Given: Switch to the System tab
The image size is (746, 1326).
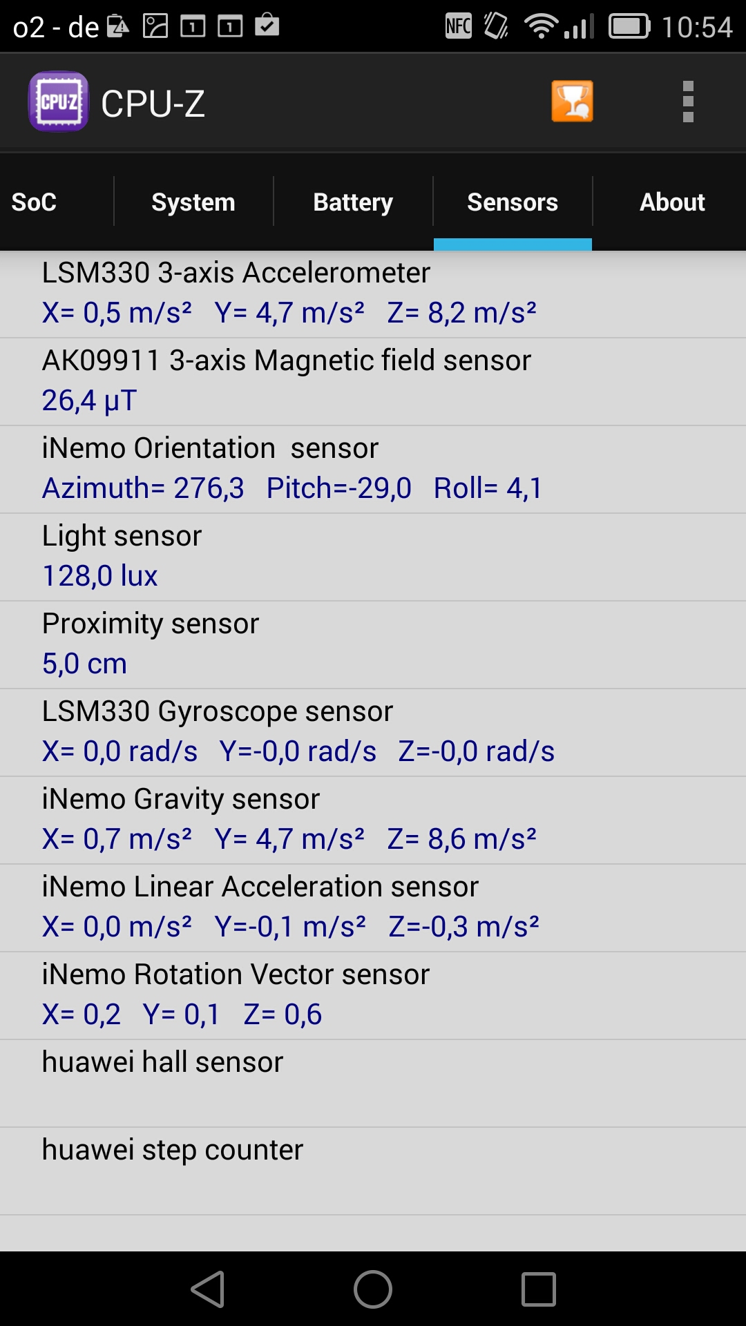Looking at the screenshot, I should tap(193, 202).
